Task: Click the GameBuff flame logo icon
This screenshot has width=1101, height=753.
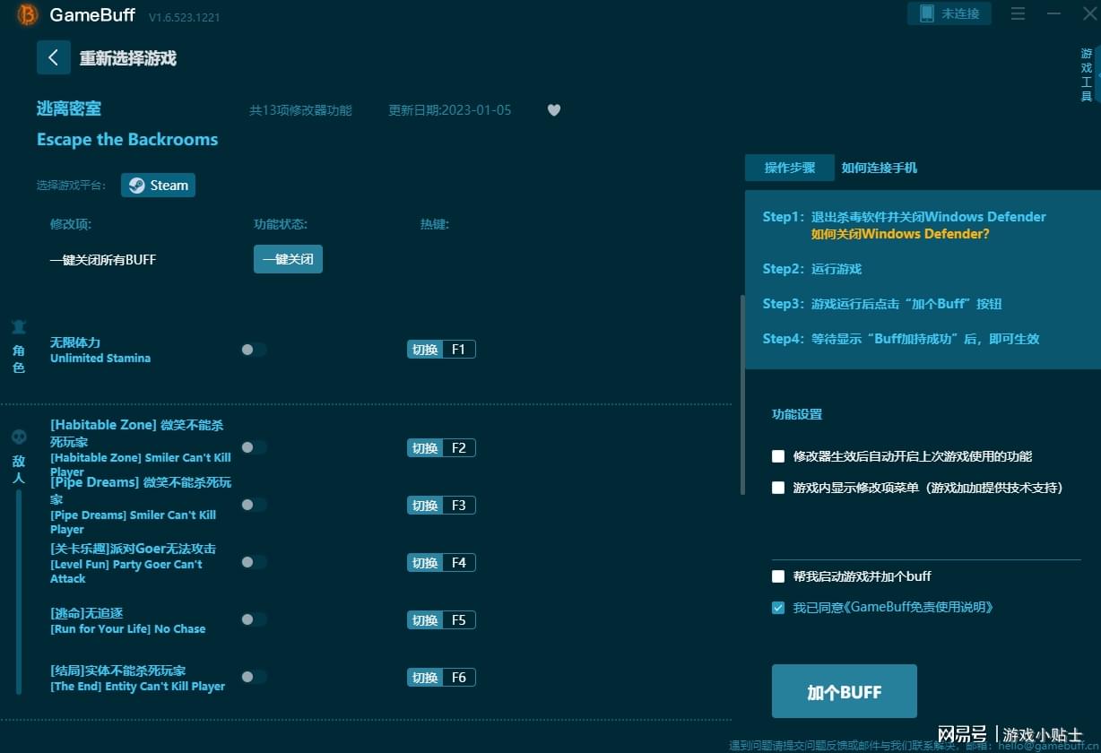Action: point(28,15)
